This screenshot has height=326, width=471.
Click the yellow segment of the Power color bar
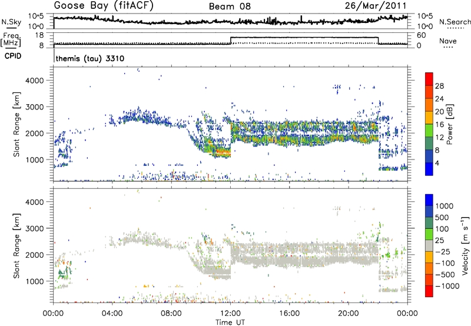pos(429,118)
